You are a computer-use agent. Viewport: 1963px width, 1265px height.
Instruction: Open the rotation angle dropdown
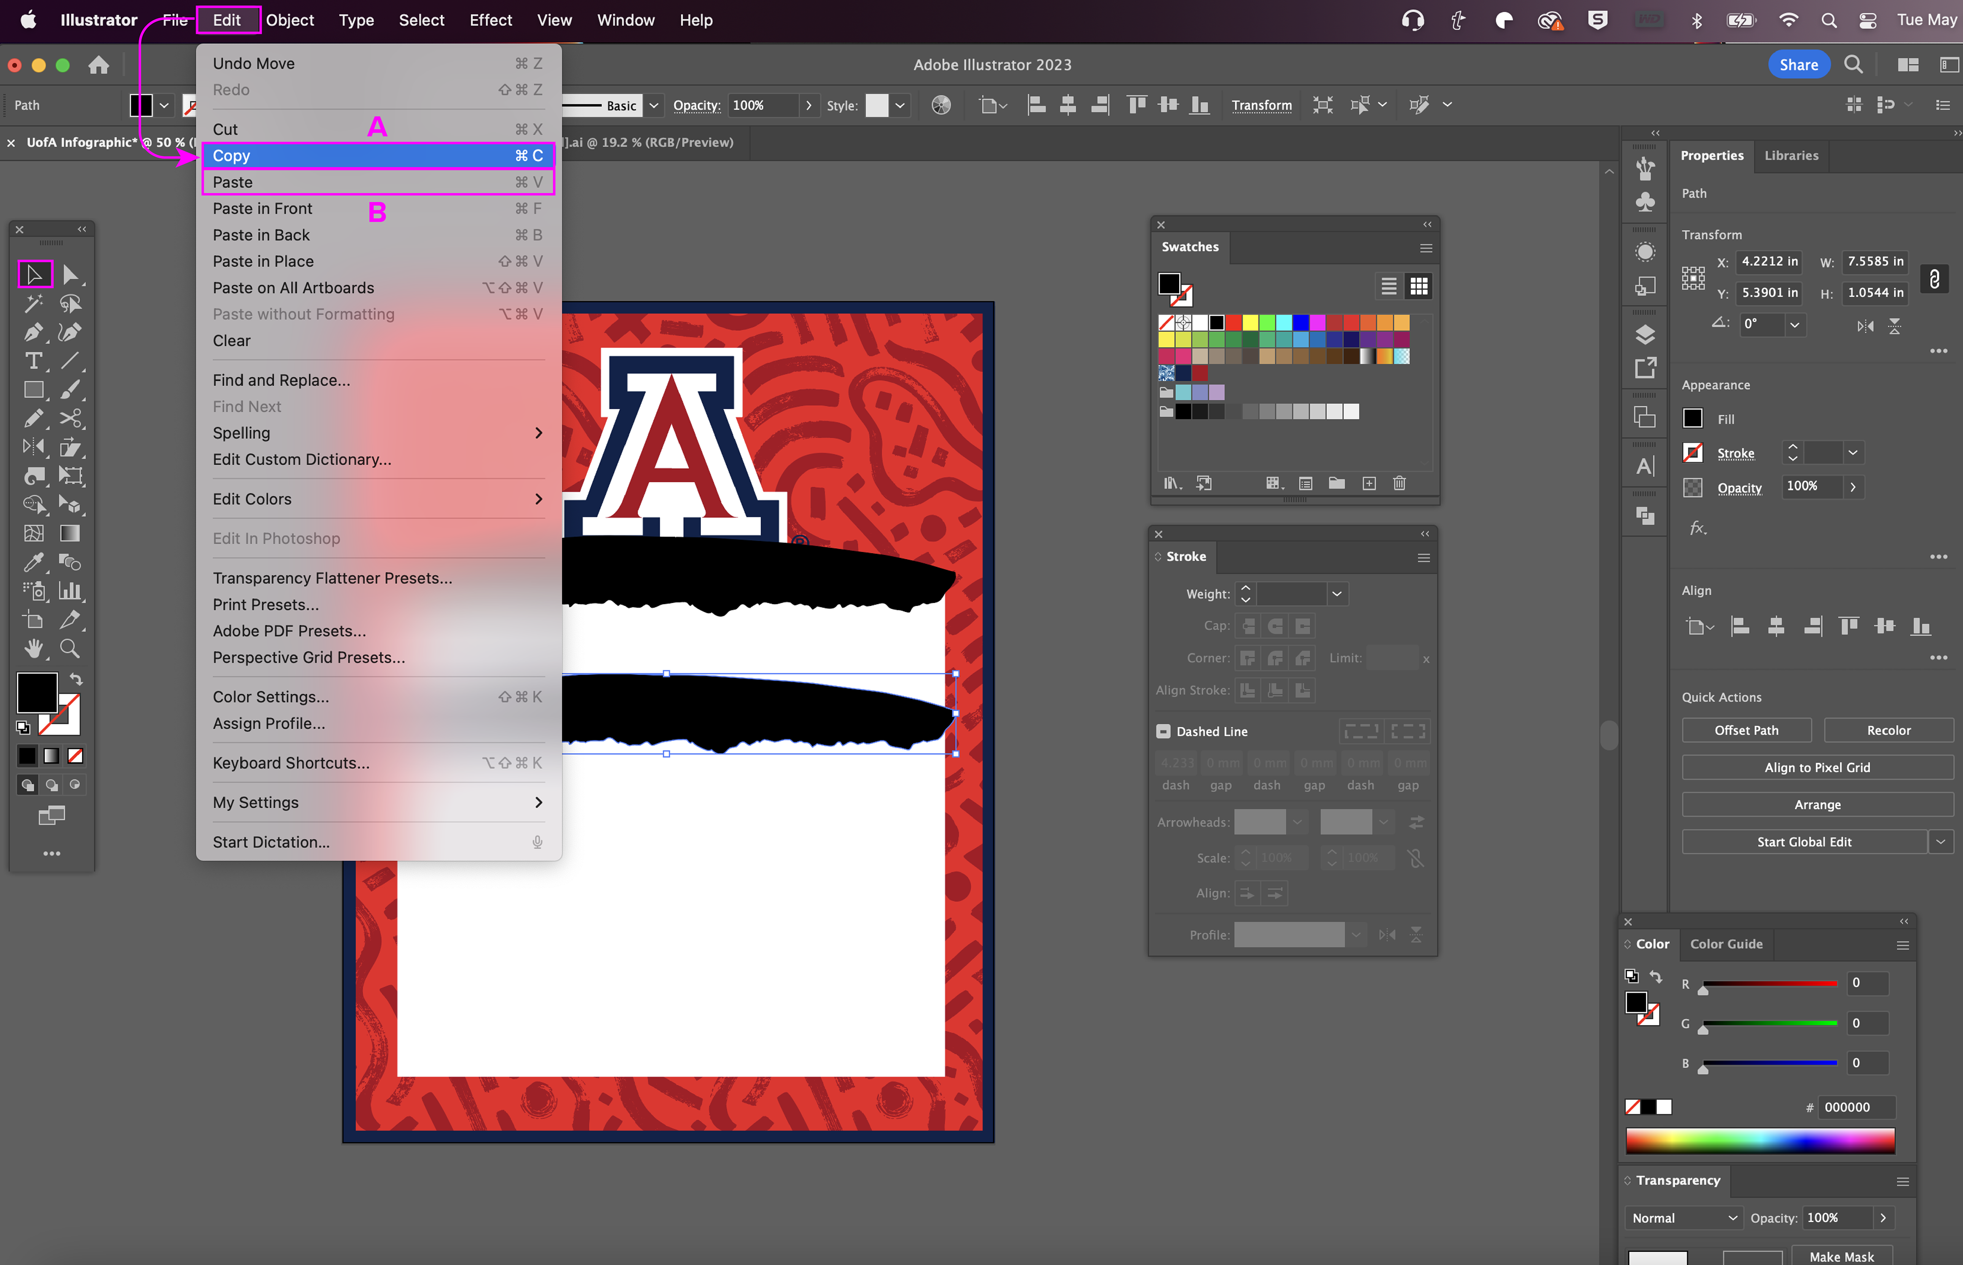click(x=1795, y=324)
